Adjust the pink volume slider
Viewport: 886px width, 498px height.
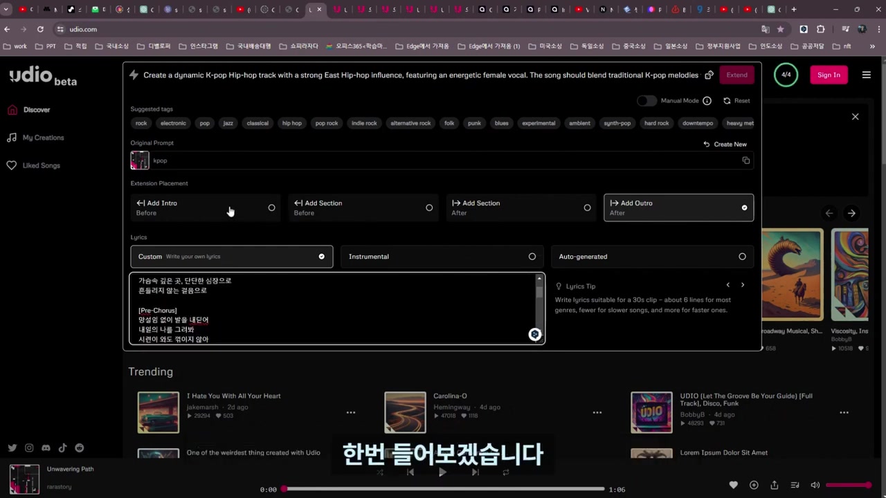[849, 485]
